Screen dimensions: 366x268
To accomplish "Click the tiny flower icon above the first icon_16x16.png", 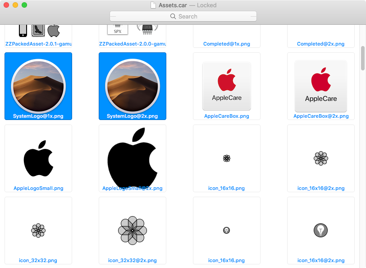I will tap(227, 158).
